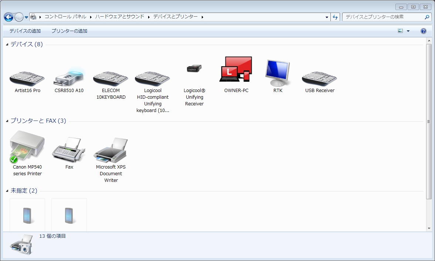This screenshot has width=435, height=261.
Task: Select the CSR8510 A10 USB dongle icon
Action: [x=69, y=77]
